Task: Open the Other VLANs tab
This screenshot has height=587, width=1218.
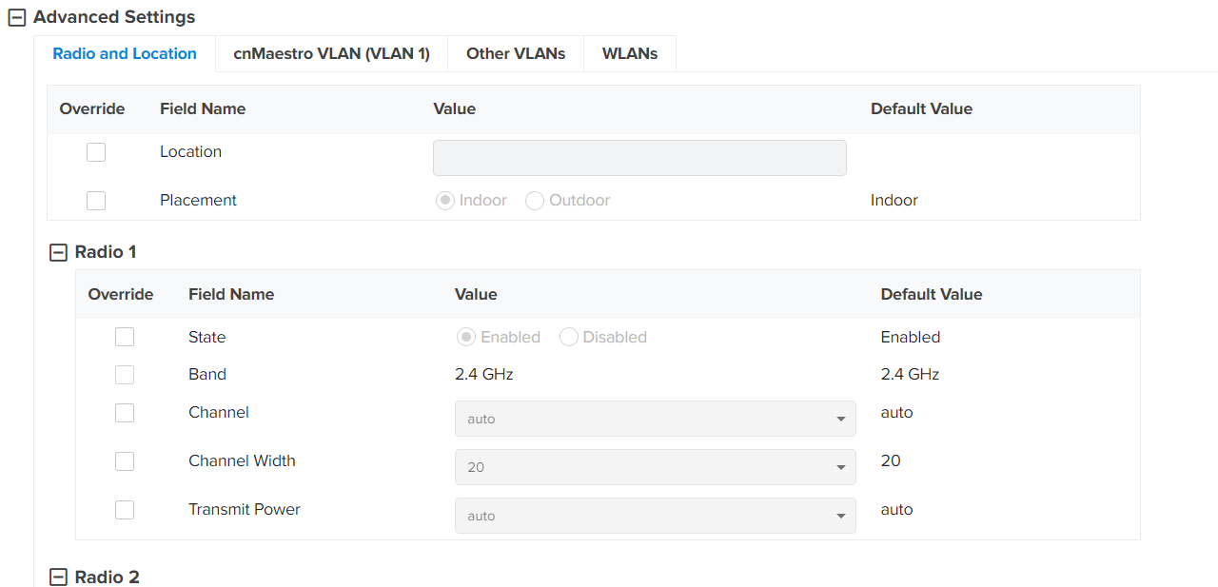Action: (x=515, y=54)
